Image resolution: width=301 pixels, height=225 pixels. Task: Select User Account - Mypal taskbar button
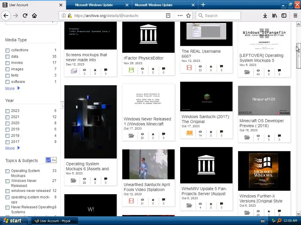click(54, 221)
